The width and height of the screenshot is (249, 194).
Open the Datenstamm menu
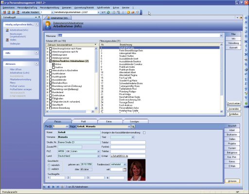9,8
